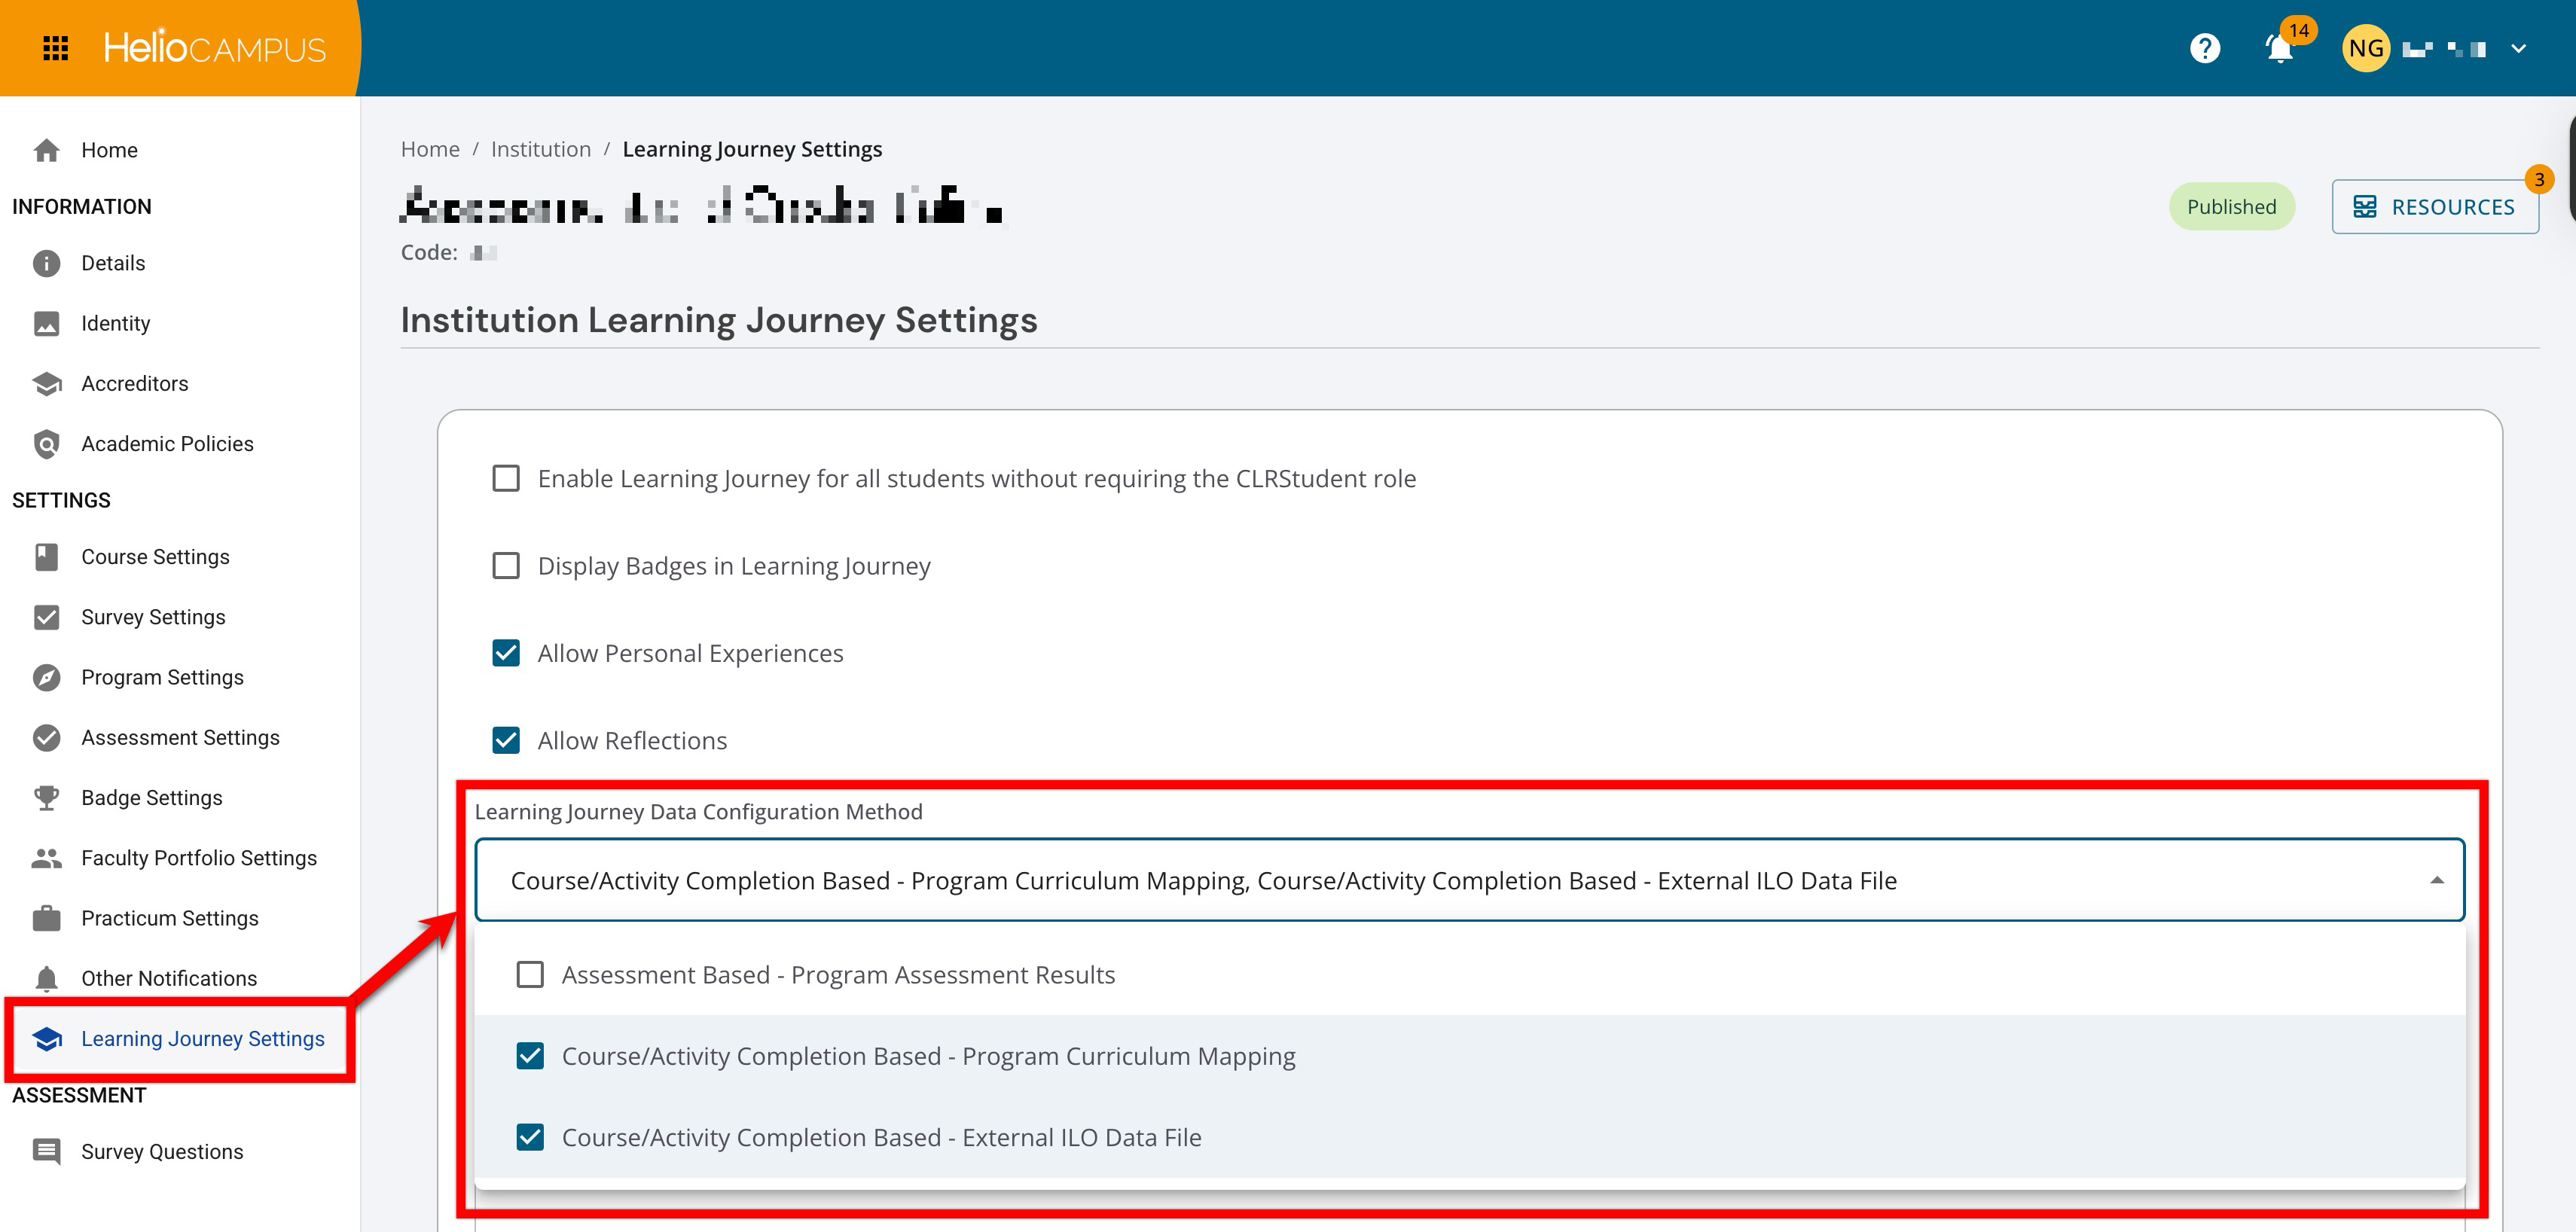Click the Details info icon

click(x=46, y=263)
